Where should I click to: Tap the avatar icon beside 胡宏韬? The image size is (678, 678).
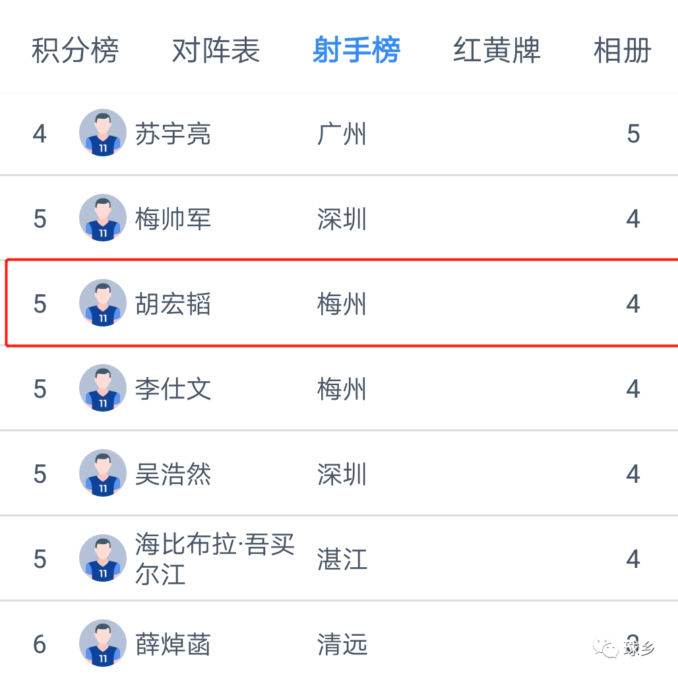[103, 303]
